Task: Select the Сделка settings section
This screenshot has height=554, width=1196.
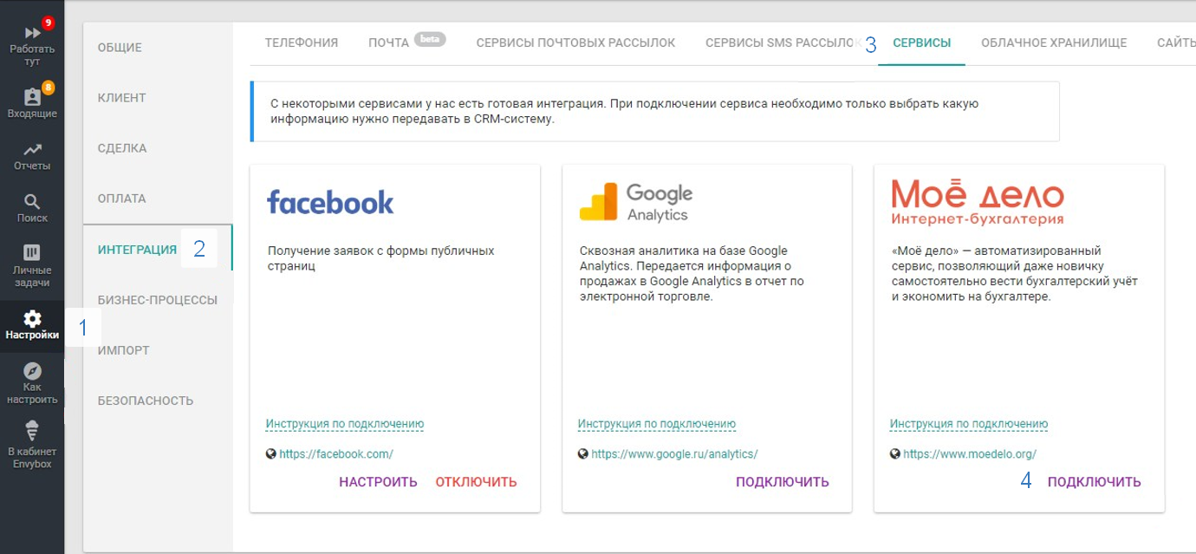Action: 122,148
